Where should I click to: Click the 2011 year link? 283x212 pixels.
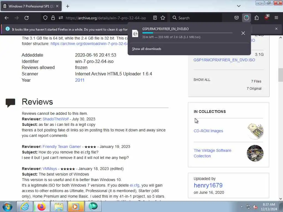[x=80, y=80]
